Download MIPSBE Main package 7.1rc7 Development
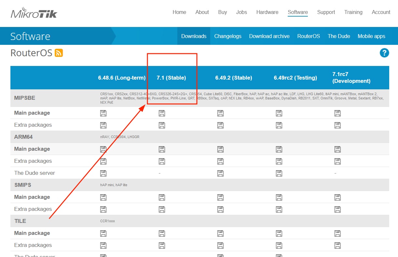The width and height of the screenshot is (398, 257). (x=337, y=113)
